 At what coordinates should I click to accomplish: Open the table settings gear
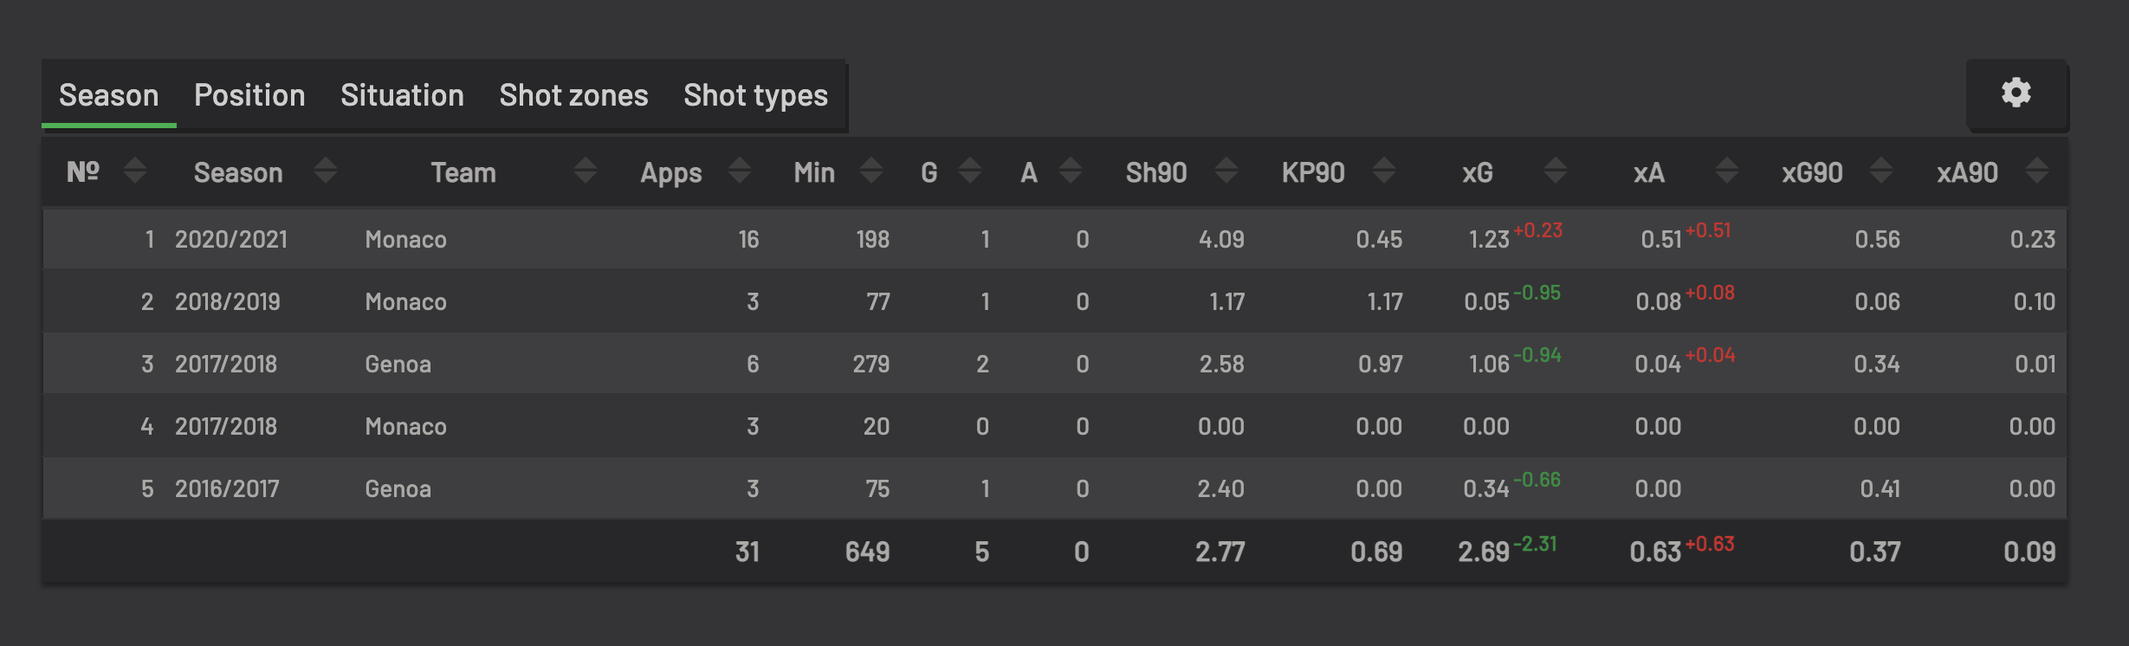(x=2016, y=93)
